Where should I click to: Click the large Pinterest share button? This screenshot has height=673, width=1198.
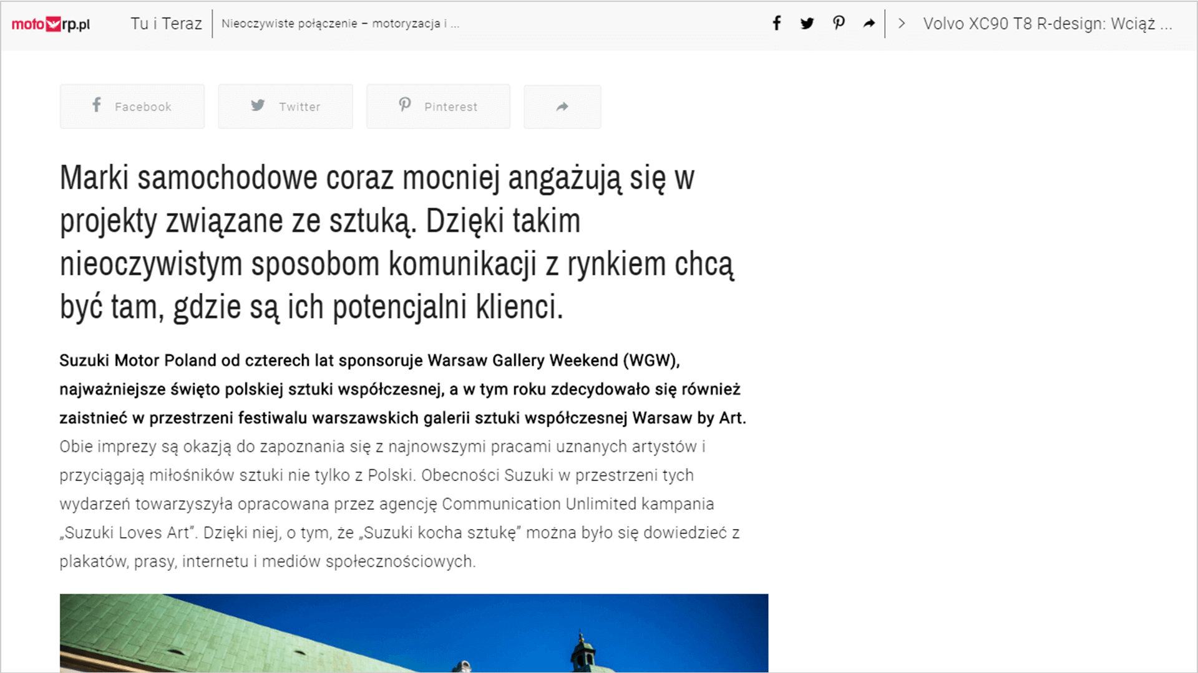click(x=438, y=107)
